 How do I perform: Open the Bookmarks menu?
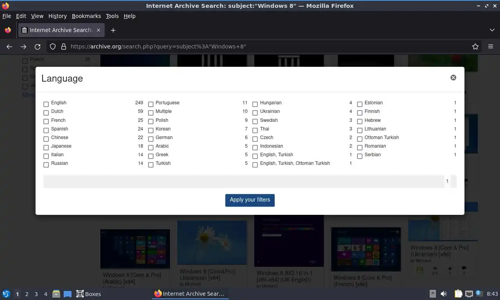(86, 16)
